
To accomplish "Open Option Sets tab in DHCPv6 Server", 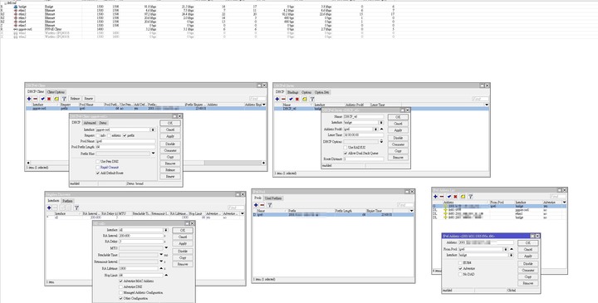I will coord(322,92).
